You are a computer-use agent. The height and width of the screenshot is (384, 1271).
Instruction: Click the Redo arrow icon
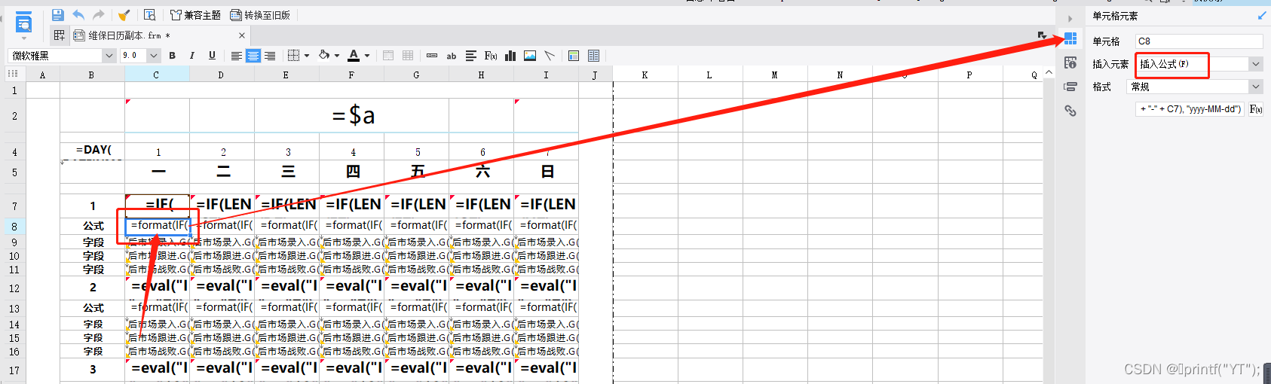99,15
